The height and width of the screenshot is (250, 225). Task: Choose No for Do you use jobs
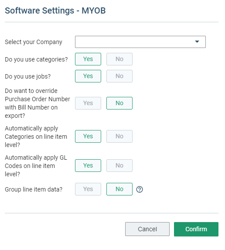[x=119, y=76]
